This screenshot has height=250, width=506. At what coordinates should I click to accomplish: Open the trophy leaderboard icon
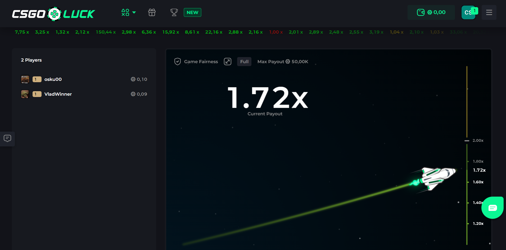(174, 12)
